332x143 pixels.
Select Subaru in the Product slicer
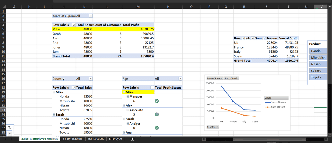point(318,71)
